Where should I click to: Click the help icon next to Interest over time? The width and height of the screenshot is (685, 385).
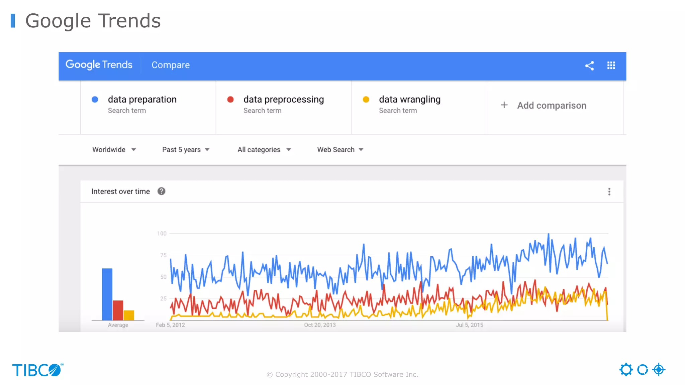[161, 191]
